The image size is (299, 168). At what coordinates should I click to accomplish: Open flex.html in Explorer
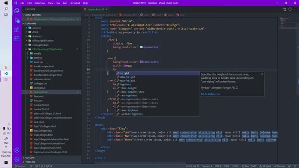pos(39,97)
